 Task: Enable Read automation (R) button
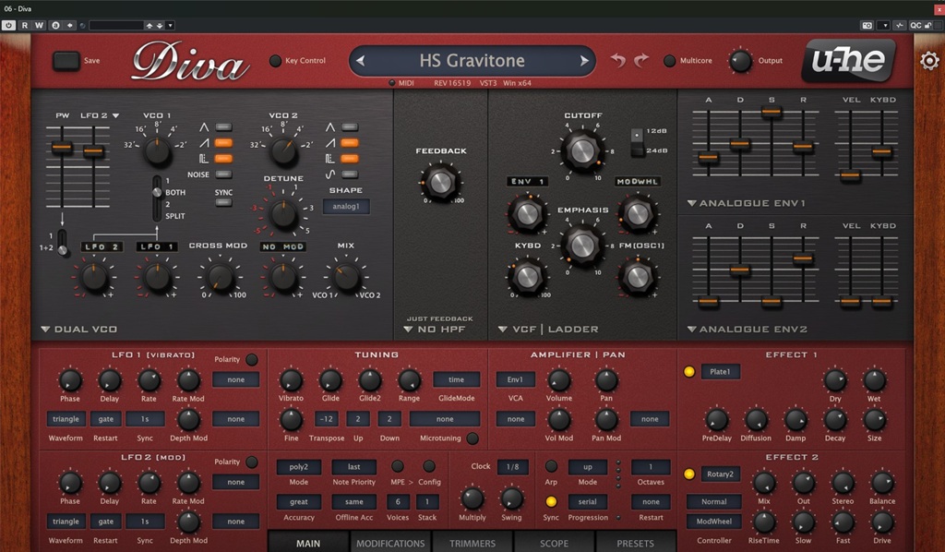tap(25, 25)
